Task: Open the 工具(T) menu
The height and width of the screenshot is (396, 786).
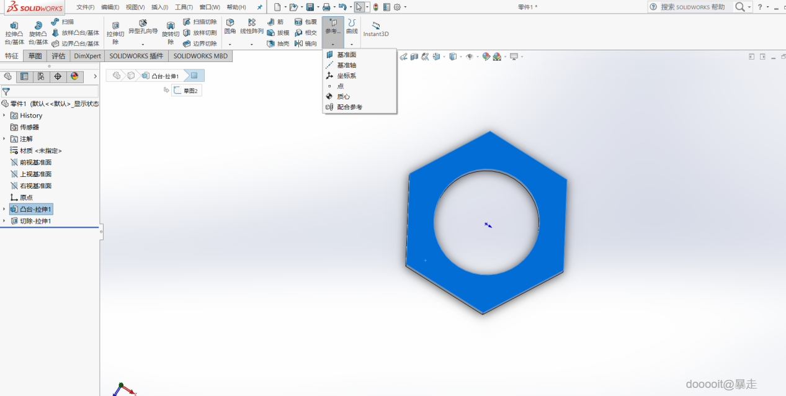Action: 184,7
